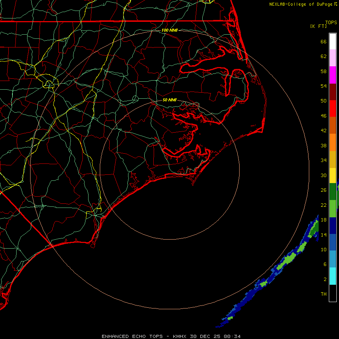Click the TOPS legend title

pyautogui.click(x=331, y=22)
